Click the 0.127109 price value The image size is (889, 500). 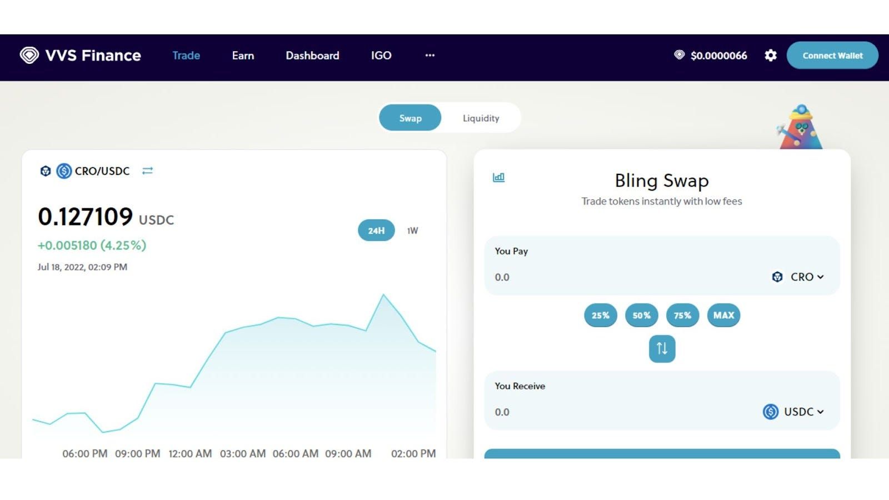pos(86,217)
